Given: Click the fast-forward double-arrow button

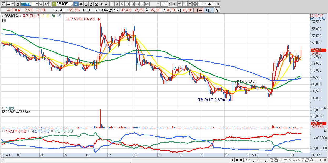Looking at the screenshot, I should tap(246, 160).
